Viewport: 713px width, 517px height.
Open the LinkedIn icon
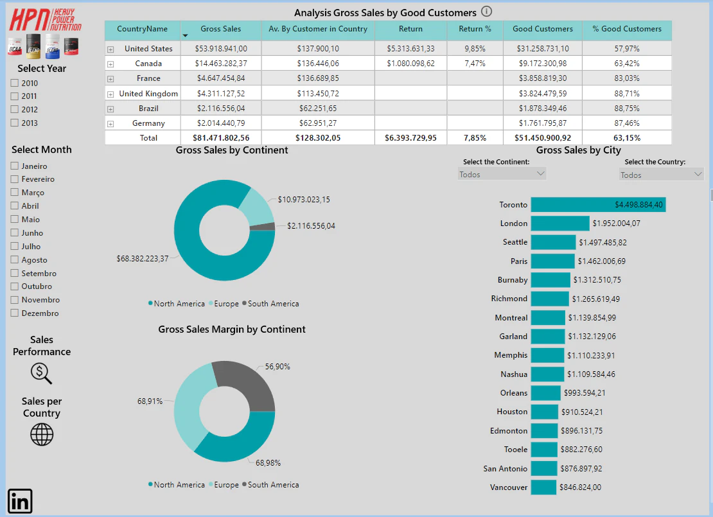tap(20, 501)
